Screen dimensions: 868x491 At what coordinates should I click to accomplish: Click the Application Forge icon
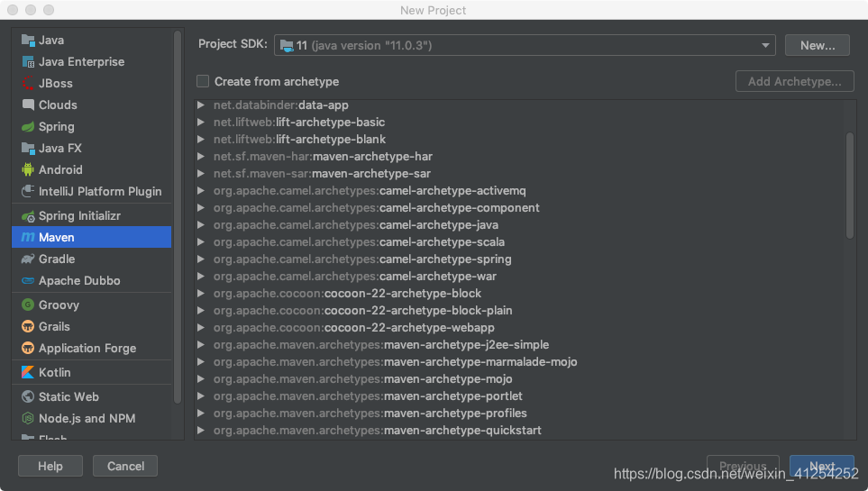point(28,348)
